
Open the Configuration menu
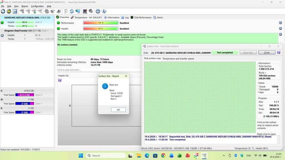37,6
